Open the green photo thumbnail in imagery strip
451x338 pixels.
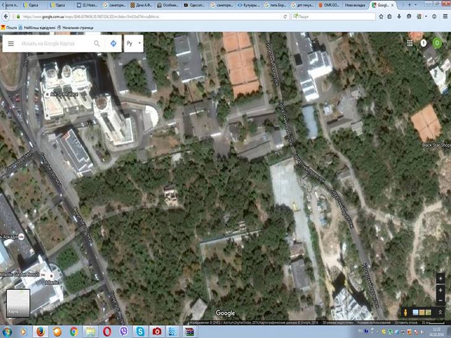[428, 312]
